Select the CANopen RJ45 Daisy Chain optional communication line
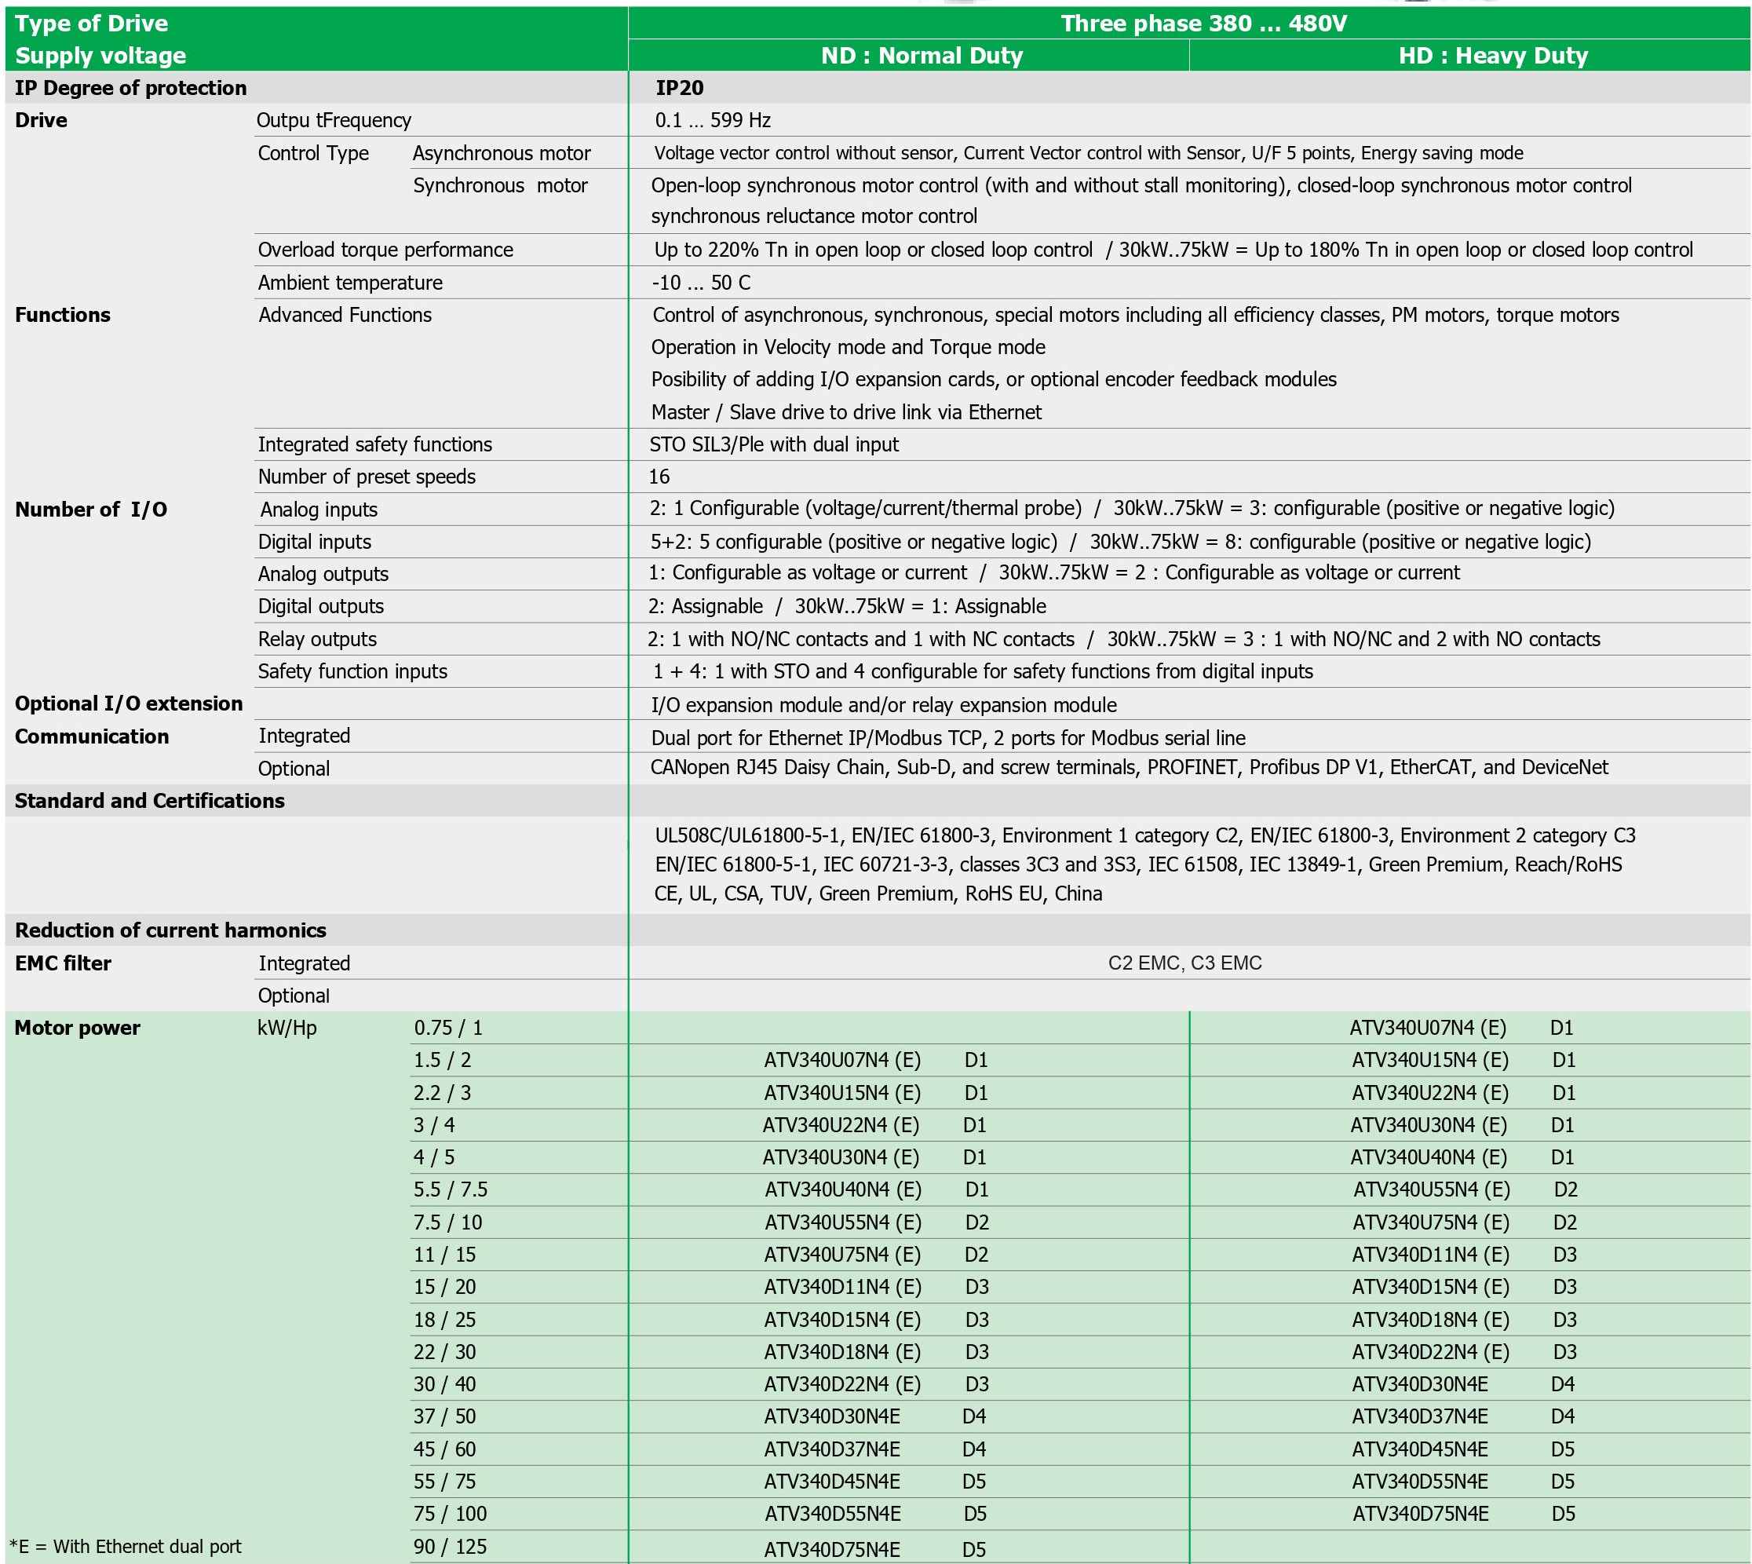The image size is (1752, 1564). click(x=1128, y=767)
